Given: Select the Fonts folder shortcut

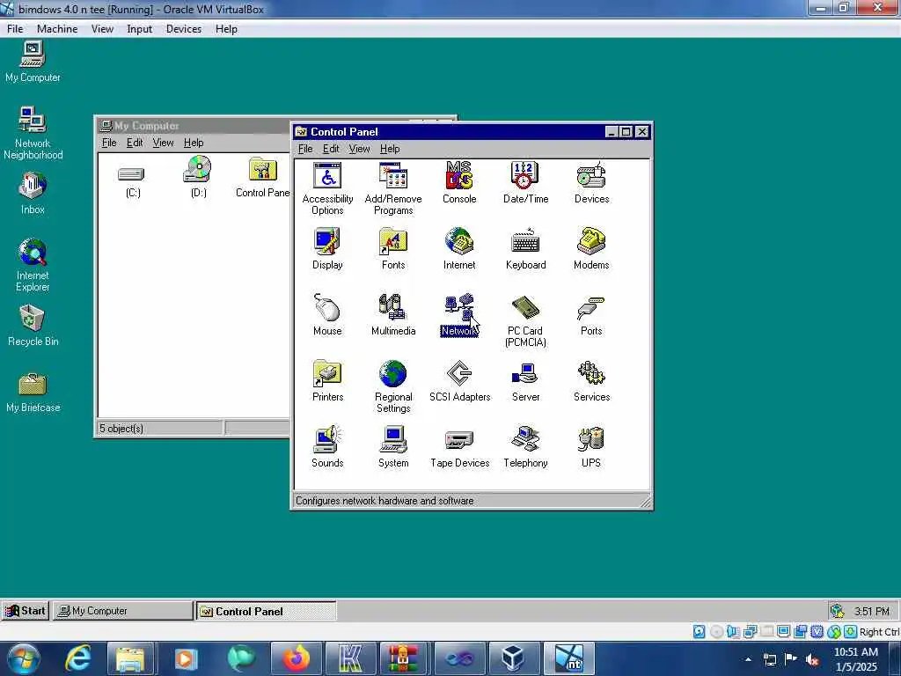Looking at the screenshot, I should click(393, 248).
